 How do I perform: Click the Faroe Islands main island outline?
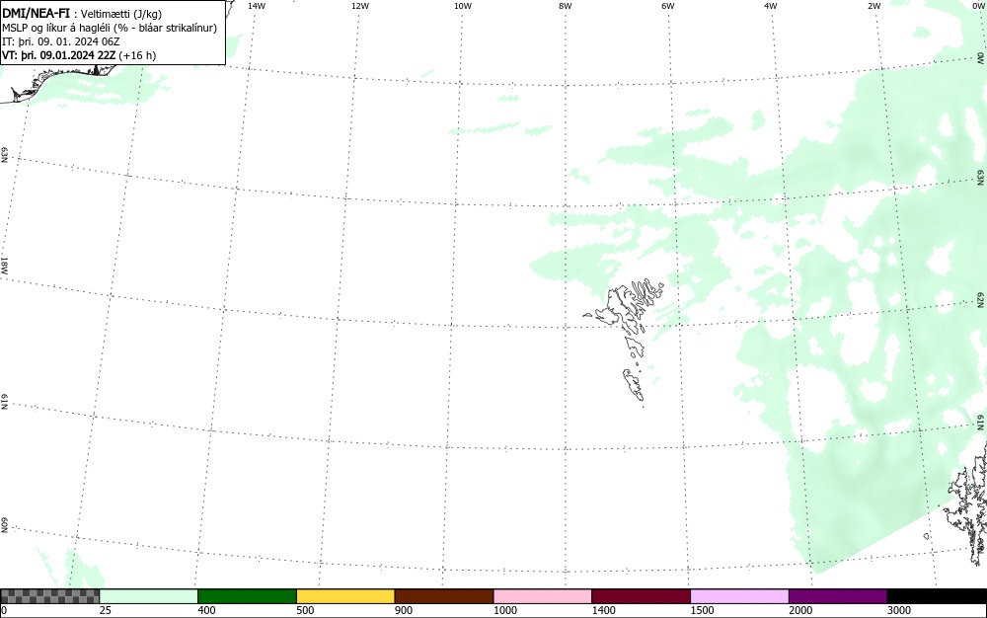[625, 308]
